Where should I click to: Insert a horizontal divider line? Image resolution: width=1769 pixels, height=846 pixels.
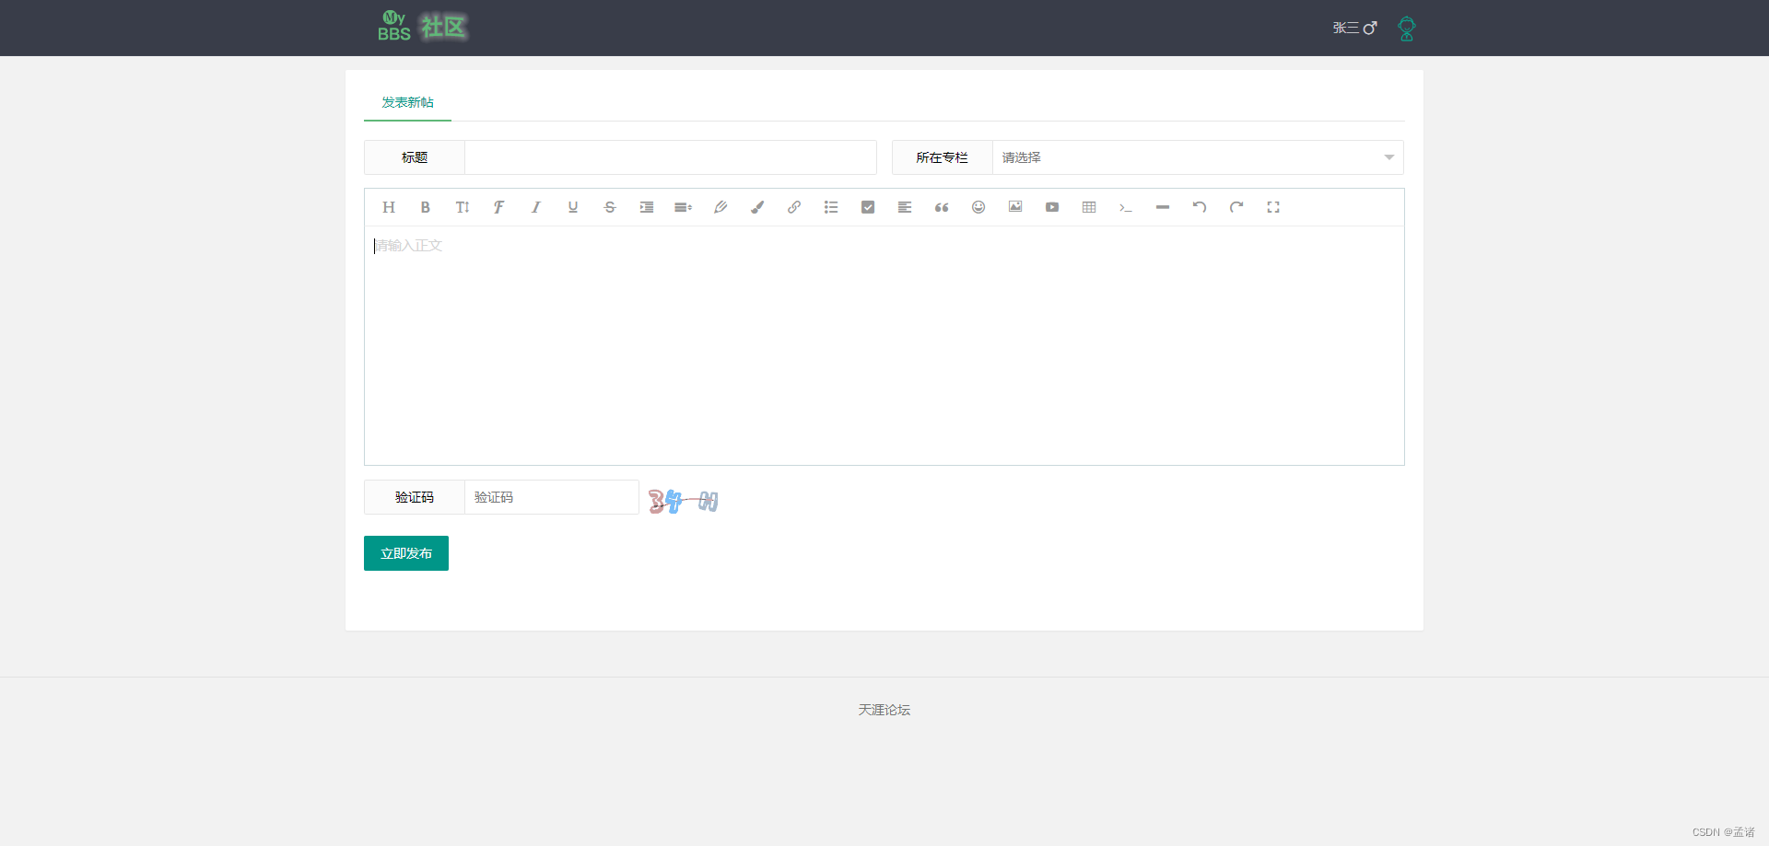[x=1163, y=207]
